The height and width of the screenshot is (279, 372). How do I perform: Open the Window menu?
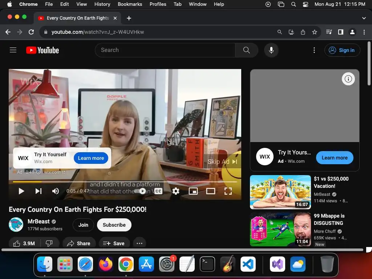click(x=198, y=4)
